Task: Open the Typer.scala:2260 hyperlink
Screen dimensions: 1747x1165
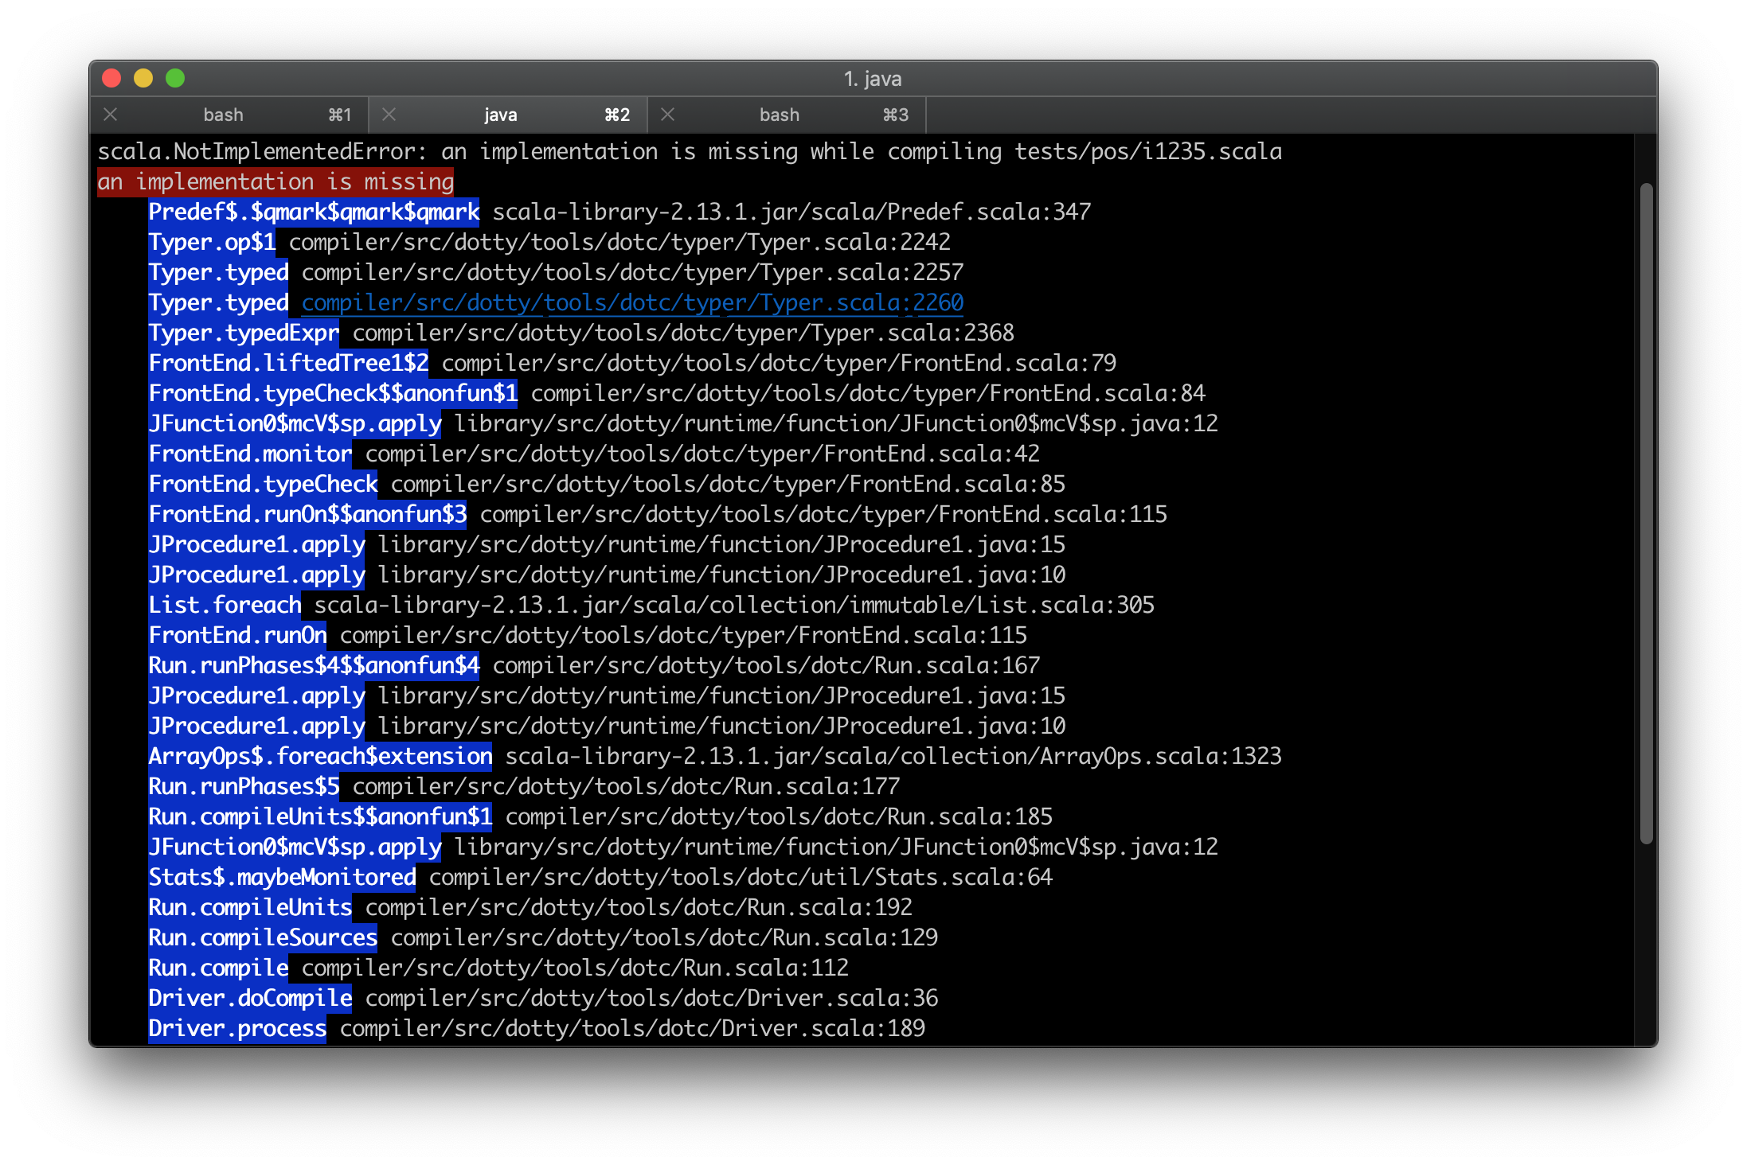Action: [632, 302]
